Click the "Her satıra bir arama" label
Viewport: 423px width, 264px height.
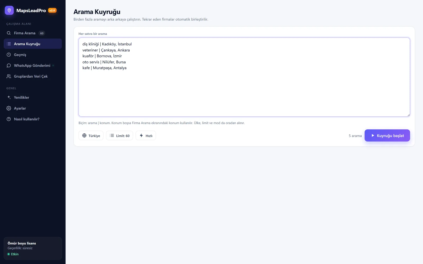93,34
